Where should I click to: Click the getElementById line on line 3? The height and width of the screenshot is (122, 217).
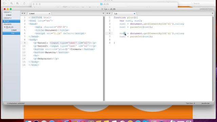click(152, 24)
